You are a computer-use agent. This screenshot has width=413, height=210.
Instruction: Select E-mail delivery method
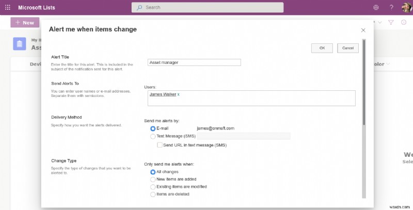pos(153,128)
